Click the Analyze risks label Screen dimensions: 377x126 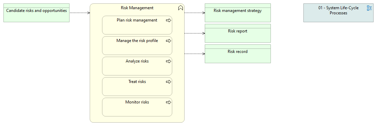pyautogui.click(x=137, y=61)
